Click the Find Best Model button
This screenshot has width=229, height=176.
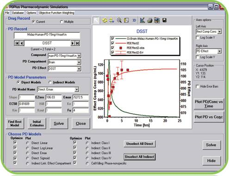(x=15, y=123)
